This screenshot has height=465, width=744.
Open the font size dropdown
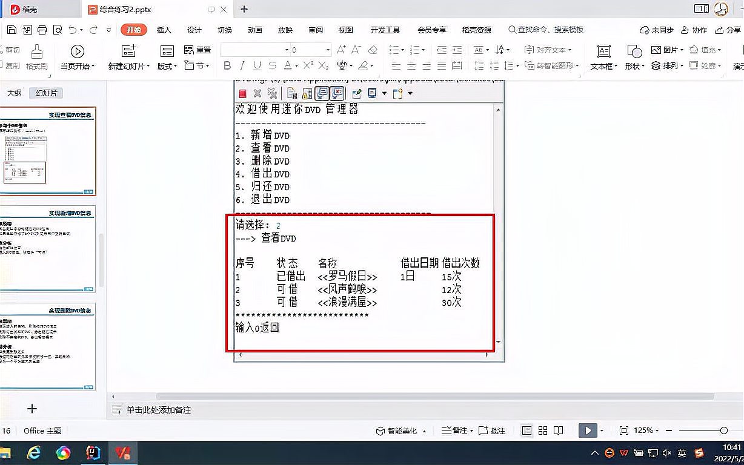[328, 49]
